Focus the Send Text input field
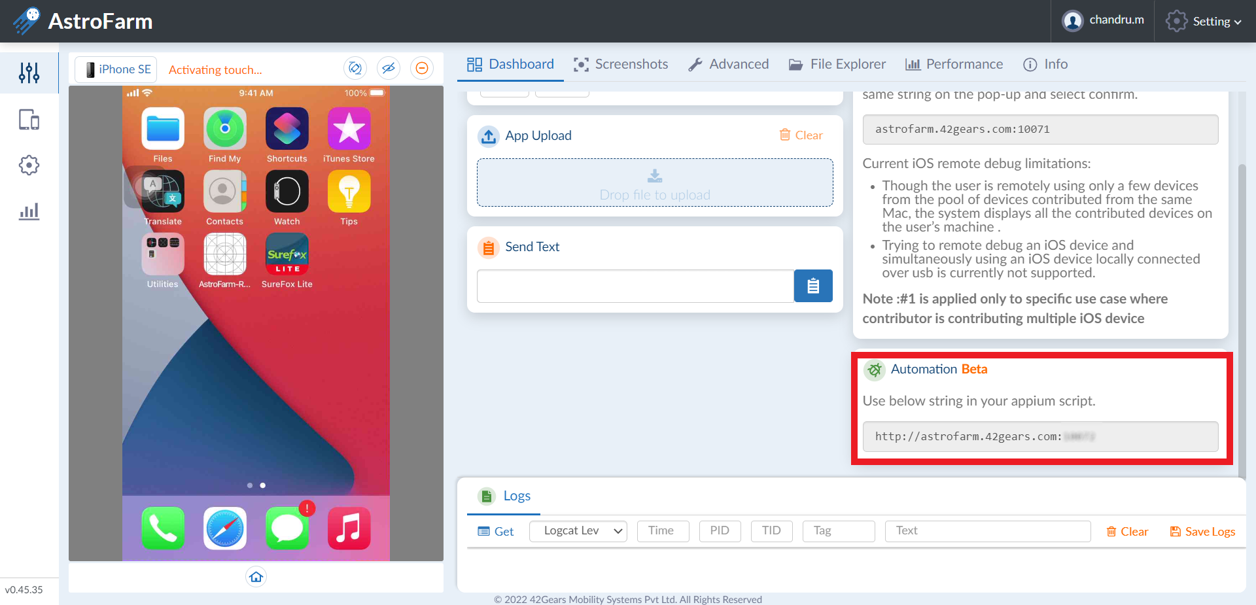 [x=635, y=286]
